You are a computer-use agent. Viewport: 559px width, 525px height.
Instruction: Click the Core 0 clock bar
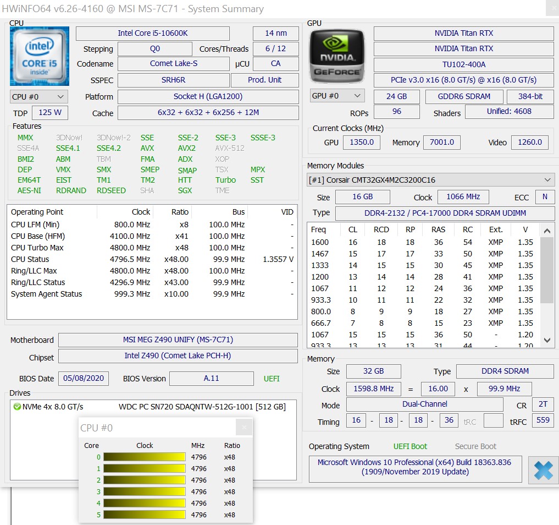pos(145,457)
